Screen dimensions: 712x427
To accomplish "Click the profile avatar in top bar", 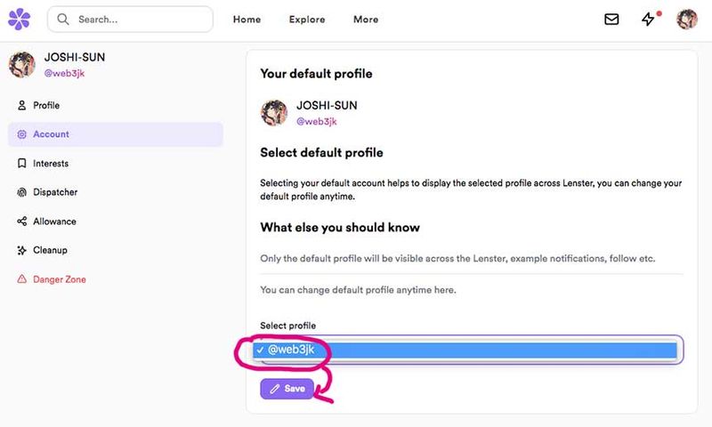I will 686,19.
